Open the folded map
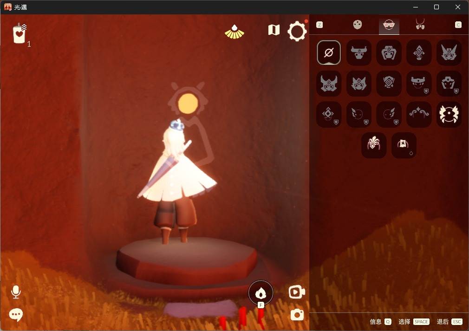The width and height of the screenshot is (469, 331). pyautogui.click(x=274, y=30)
